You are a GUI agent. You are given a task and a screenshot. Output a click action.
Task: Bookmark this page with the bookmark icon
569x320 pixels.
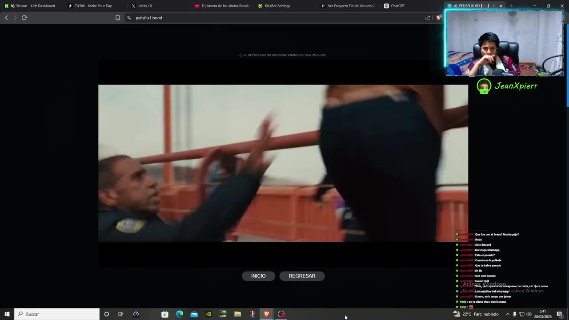(x=117, y=18)
